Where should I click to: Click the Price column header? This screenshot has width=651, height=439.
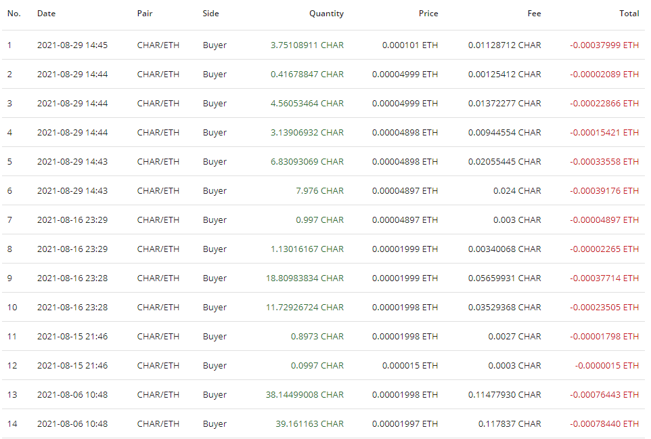tap(428, 14)
